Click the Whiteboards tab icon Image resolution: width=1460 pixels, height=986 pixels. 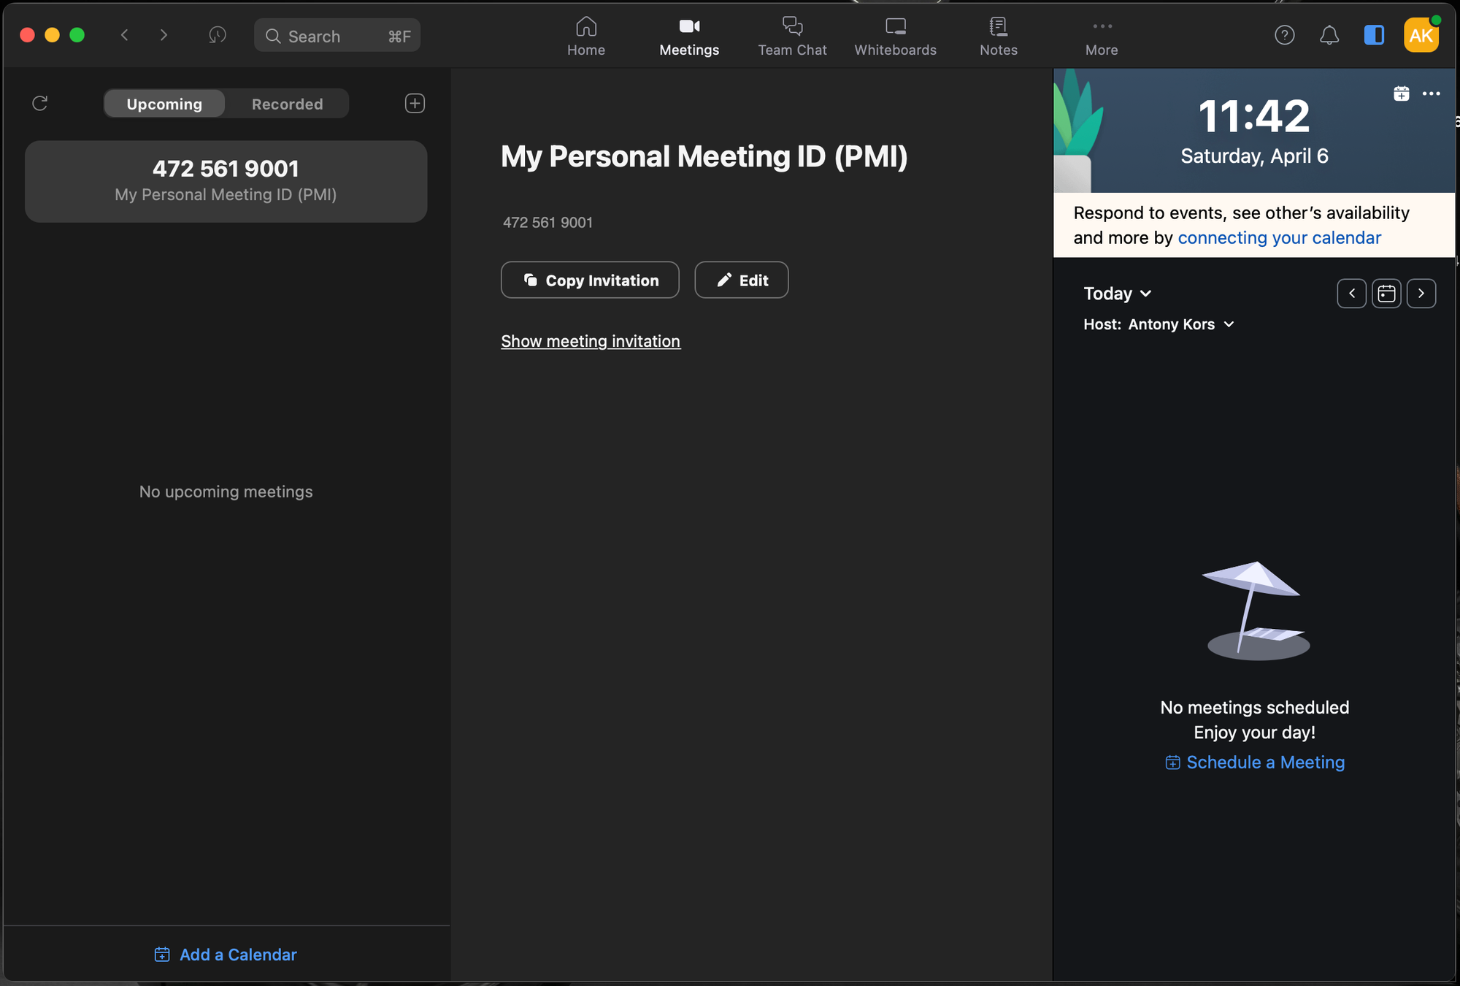point(895,24)
